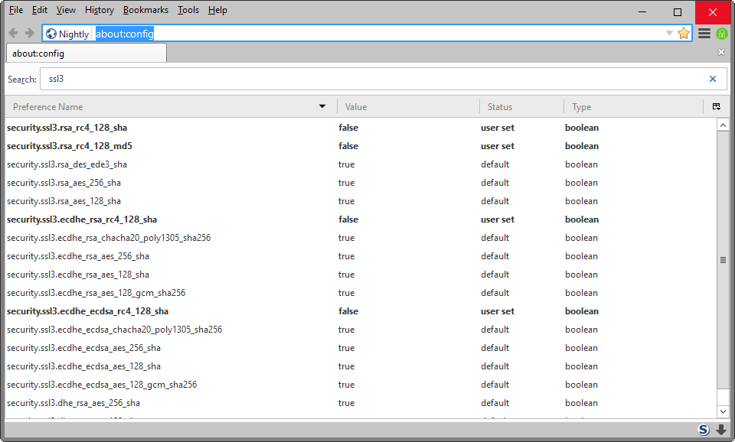
Task: Select security.ssl3.rsa_aes_128_sha preference
Action: point(64,201)
